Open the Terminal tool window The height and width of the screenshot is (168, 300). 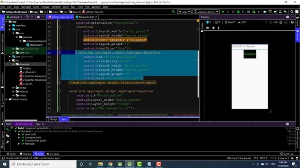pyautogui.click(x=25, y=154)
